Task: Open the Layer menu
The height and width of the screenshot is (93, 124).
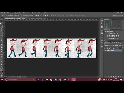Action: [17, 13]
